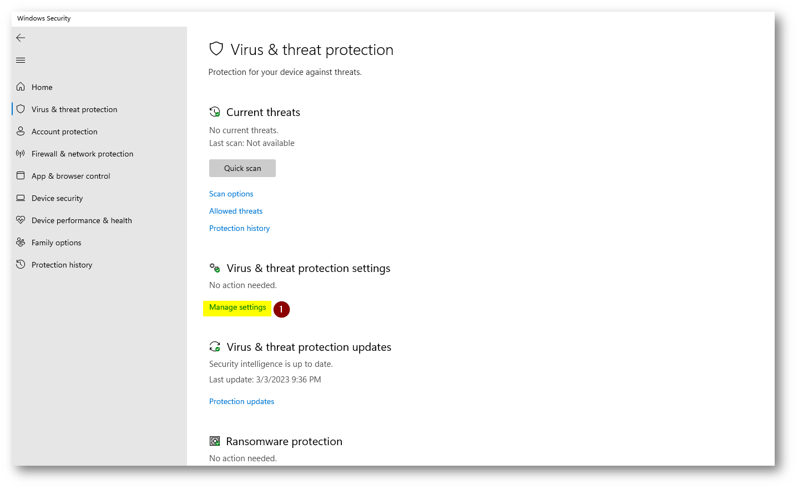The height and width of the screenshot is (489, 798).
Task: Click the Home house icon
Action: coord(21,87)
